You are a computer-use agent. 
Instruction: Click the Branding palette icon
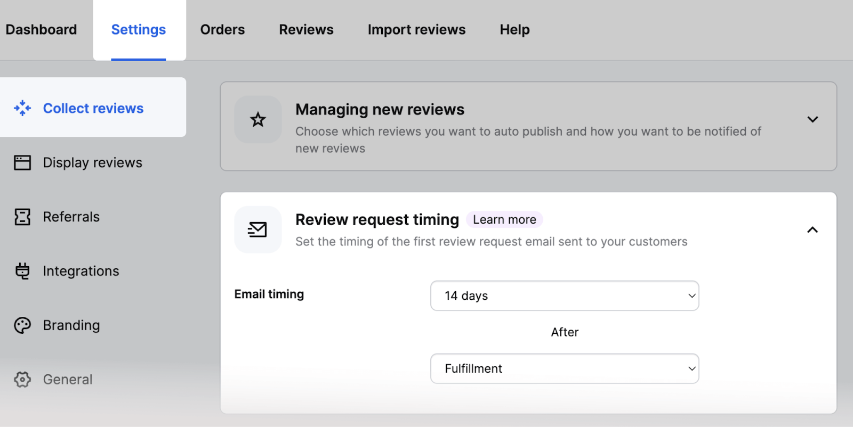(22, 325)
